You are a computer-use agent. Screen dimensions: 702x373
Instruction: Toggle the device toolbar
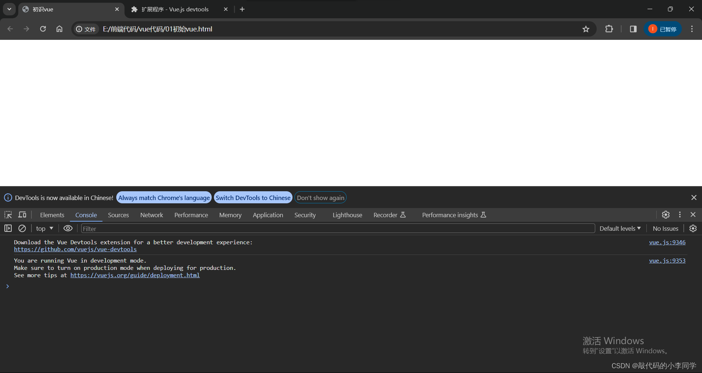pyautogui.click(x=22, y=215)
